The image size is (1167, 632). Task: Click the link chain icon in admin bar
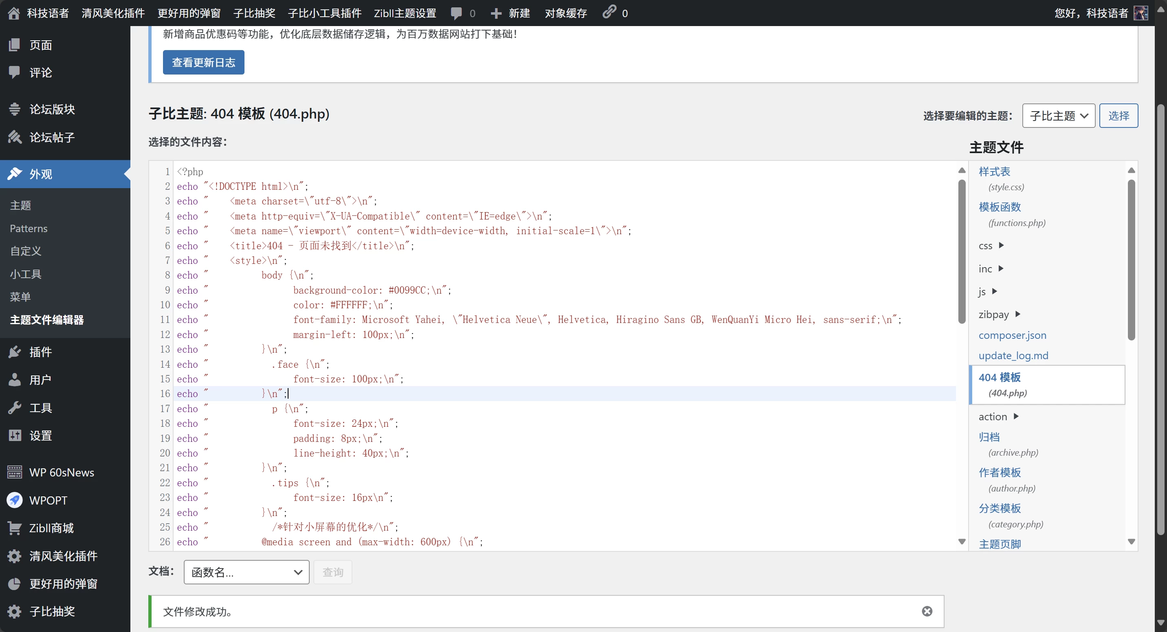609,12
